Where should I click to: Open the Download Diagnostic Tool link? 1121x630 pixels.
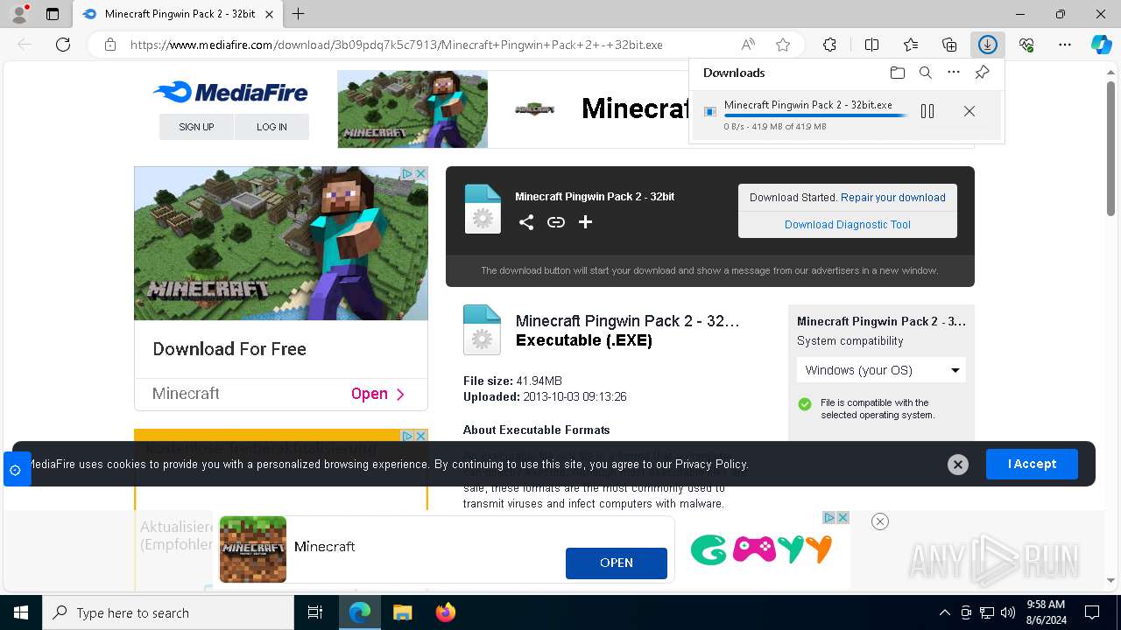[x=848, y=225]
